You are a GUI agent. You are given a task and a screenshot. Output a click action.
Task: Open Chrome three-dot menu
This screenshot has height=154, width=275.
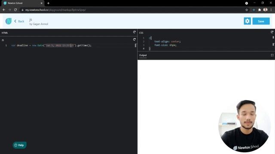click(271, 10)
